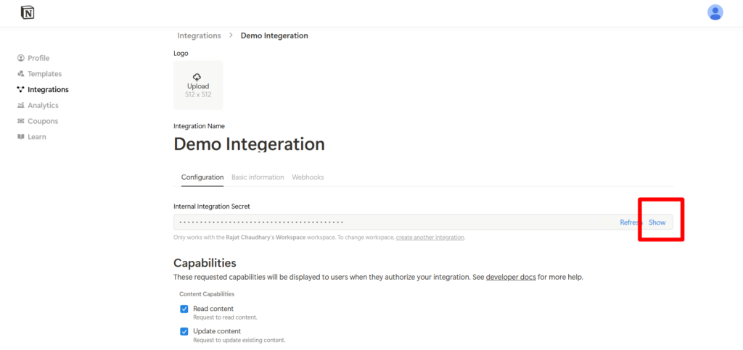Screen dimensions: 743x350
Task: Click the Learn book icon
Action: [21, 137]
